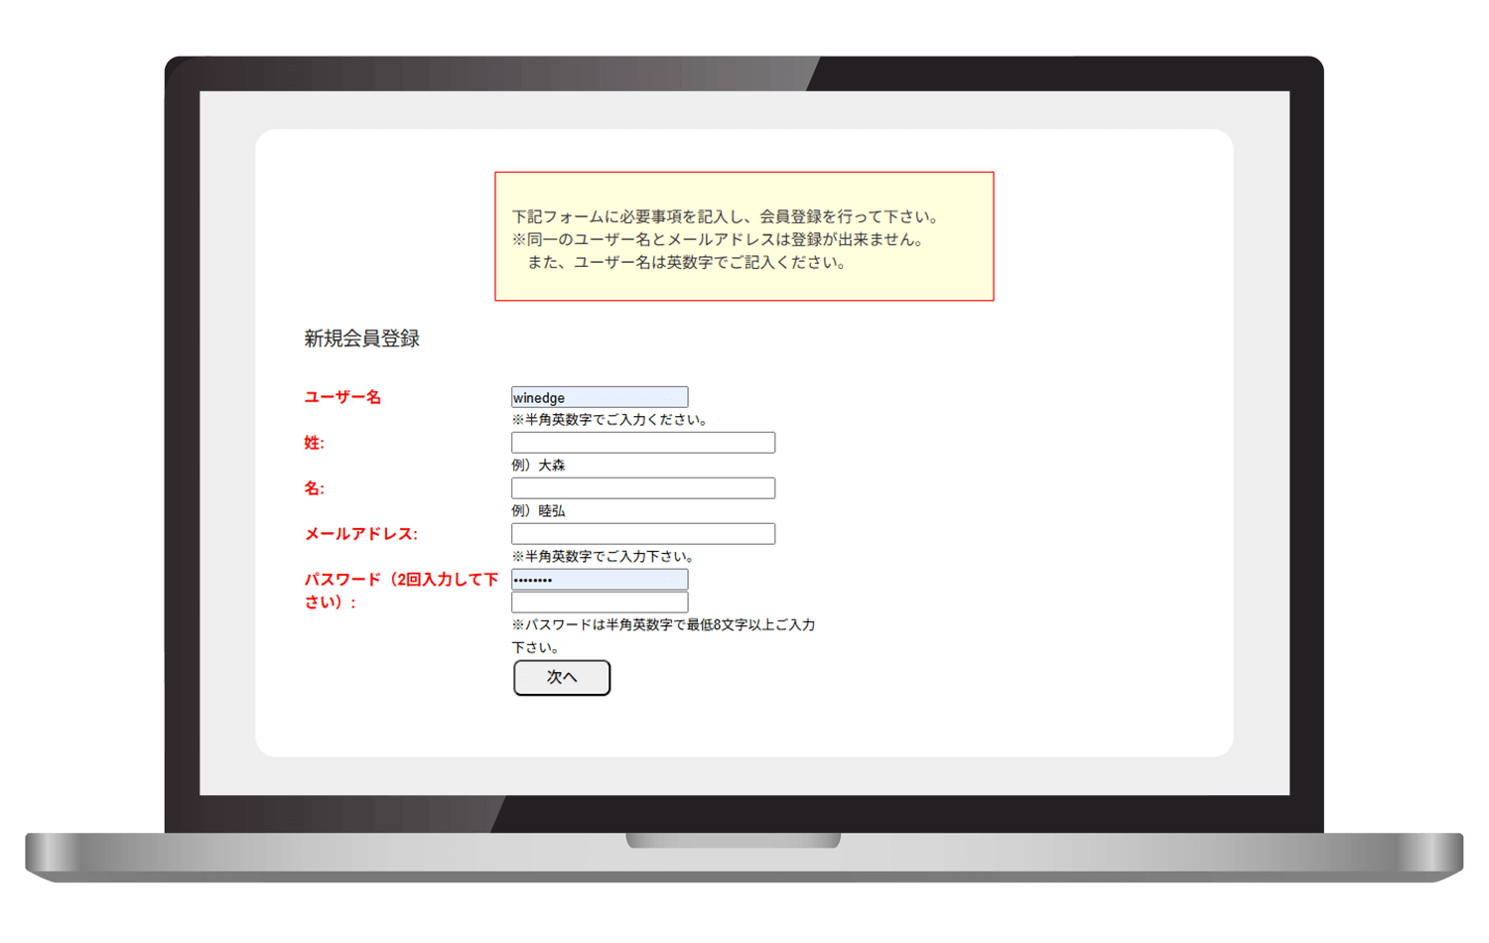
Task: Click the 半角英数字 hint under the email field
Action: (604, 557)
